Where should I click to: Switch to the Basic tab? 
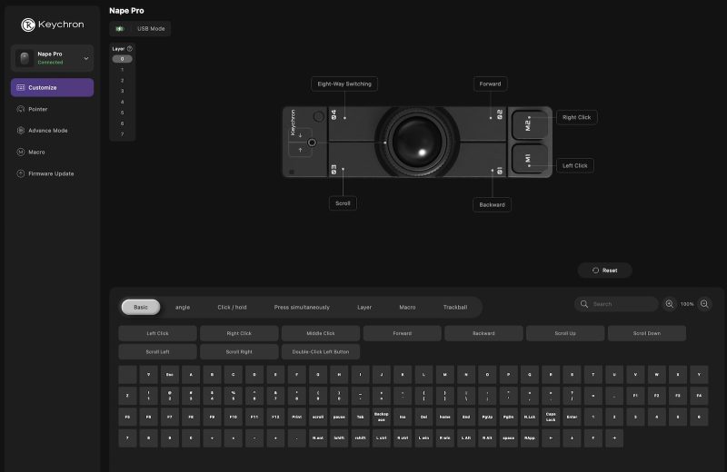pos(141,307)
